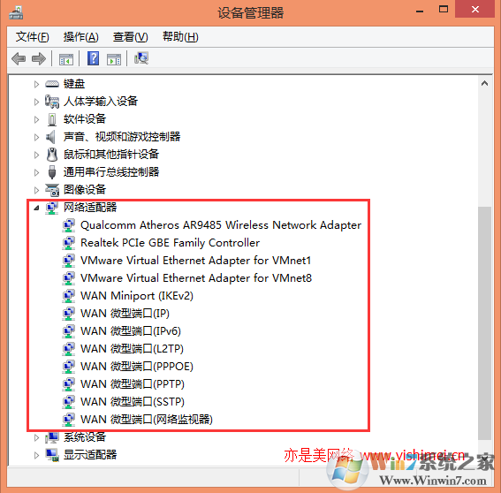
Task: Click the adapter icon for Qualcomm Atheros AR9485
Action: click(x=68, y=225)
